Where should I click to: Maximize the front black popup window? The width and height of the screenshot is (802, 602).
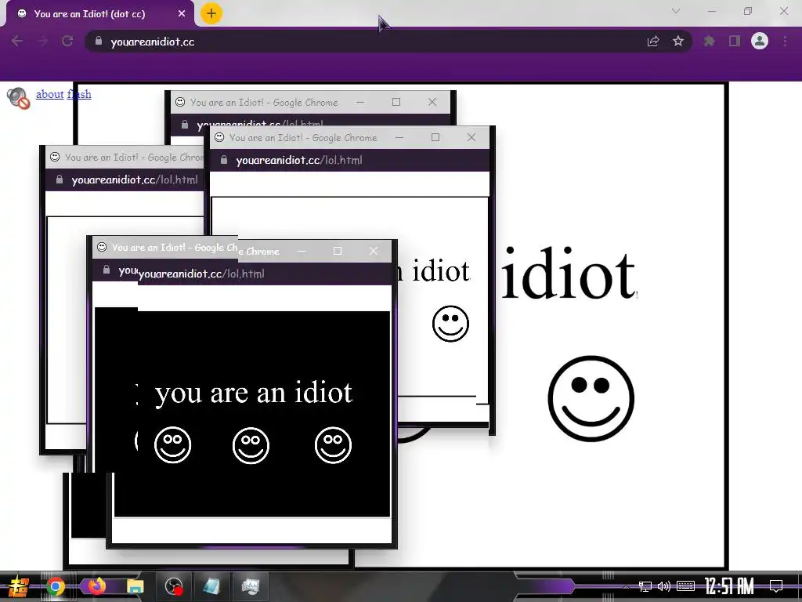click(338, 251)
